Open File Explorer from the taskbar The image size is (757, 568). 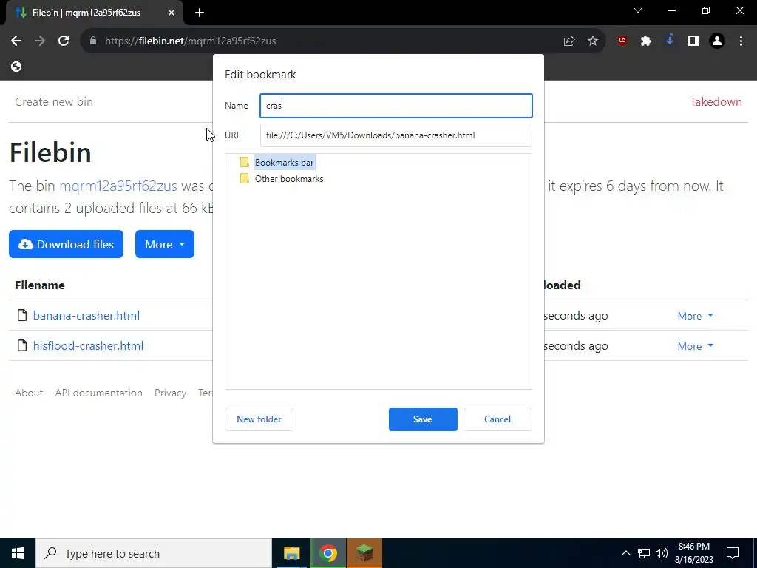(x=291, y=553)
